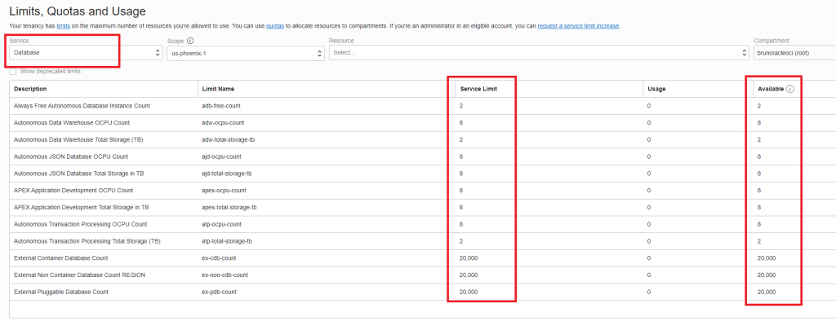Image resolution: width=836 pixels, height=321 pixels.
Task: Open the Resource select dropdown
Action: coord(539,53)
